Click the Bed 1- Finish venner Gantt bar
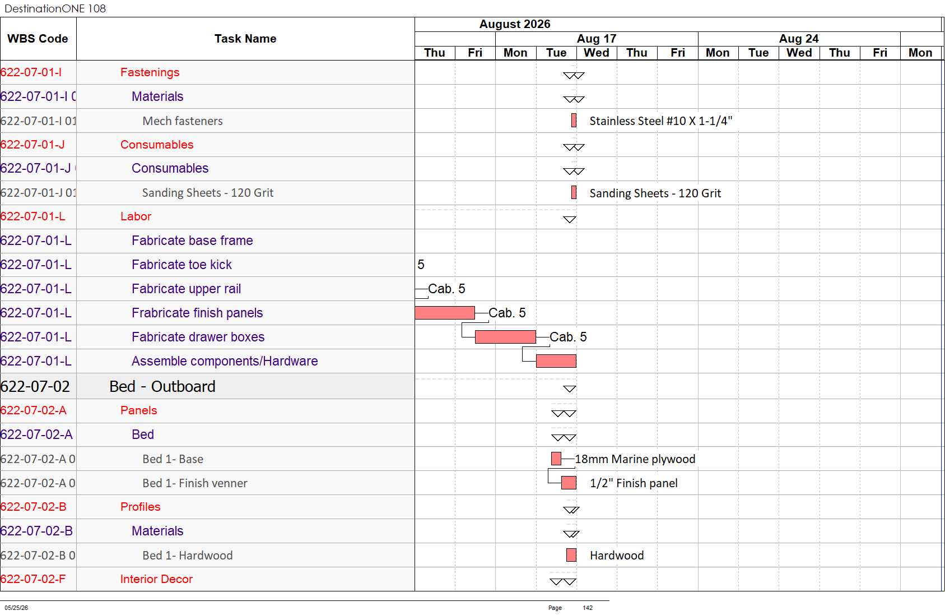The width and height of the screenshot is (945, 615). click(569, 483)
